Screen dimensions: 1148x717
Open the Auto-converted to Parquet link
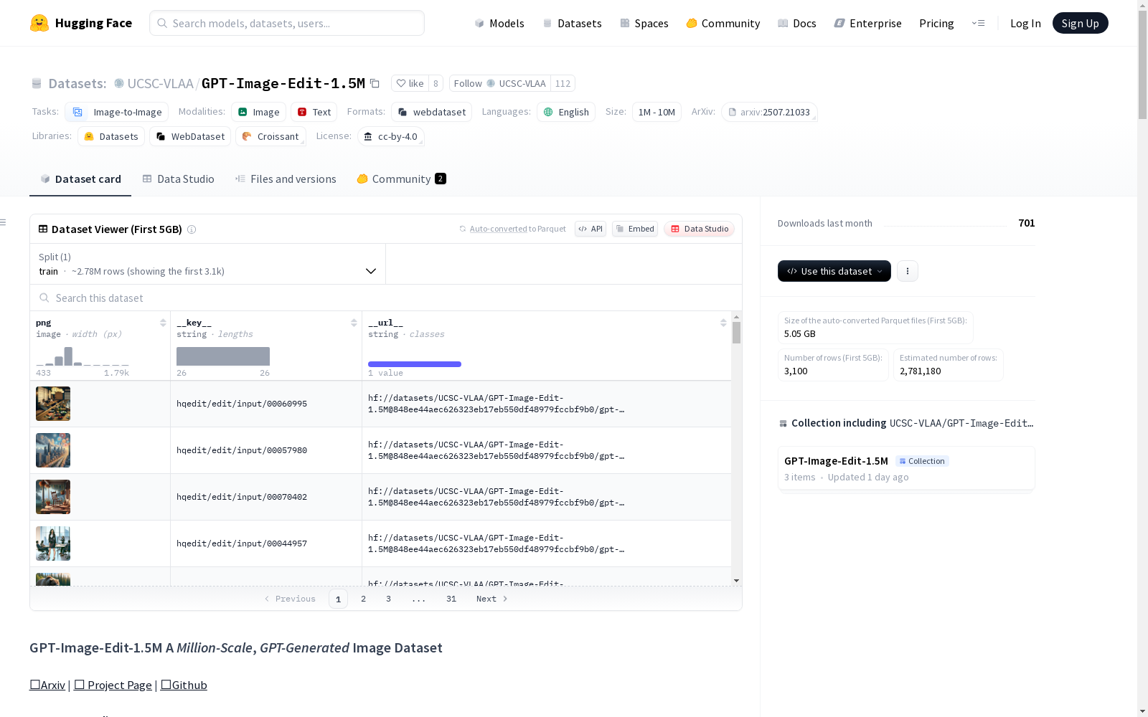pos(512,229)
